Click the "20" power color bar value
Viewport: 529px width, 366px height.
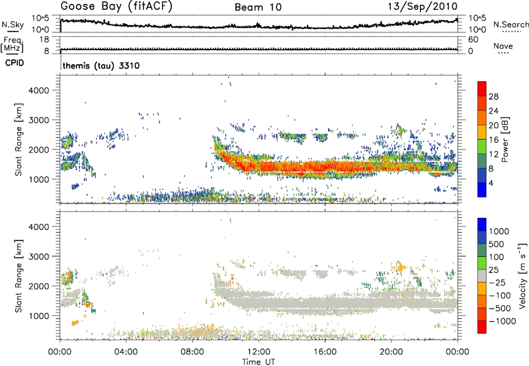coord(493,126)
